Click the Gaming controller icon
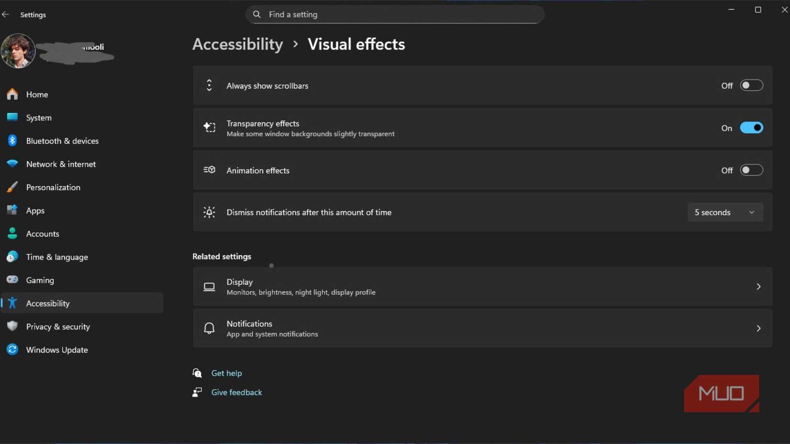 [12, 280]
